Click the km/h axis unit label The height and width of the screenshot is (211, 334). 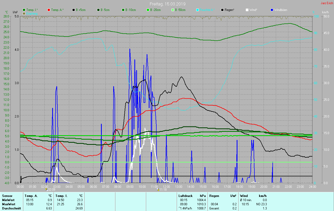[x=325, y=12]
